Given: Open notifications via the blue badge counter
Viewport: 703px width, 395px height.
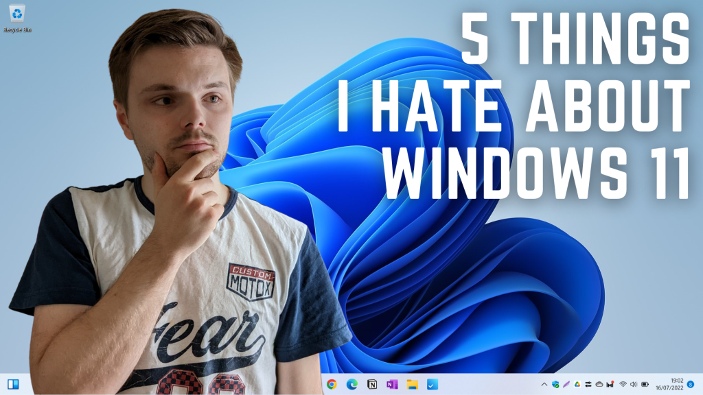Looking at the screenshot, I should (x=691, y=385).
